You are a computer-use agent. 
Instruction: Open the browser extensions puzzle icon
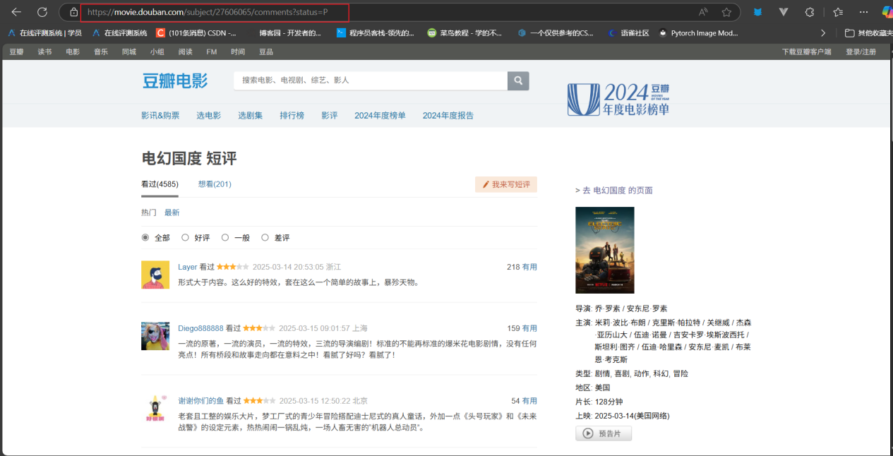pyautogui.click(x=810, y=12)
